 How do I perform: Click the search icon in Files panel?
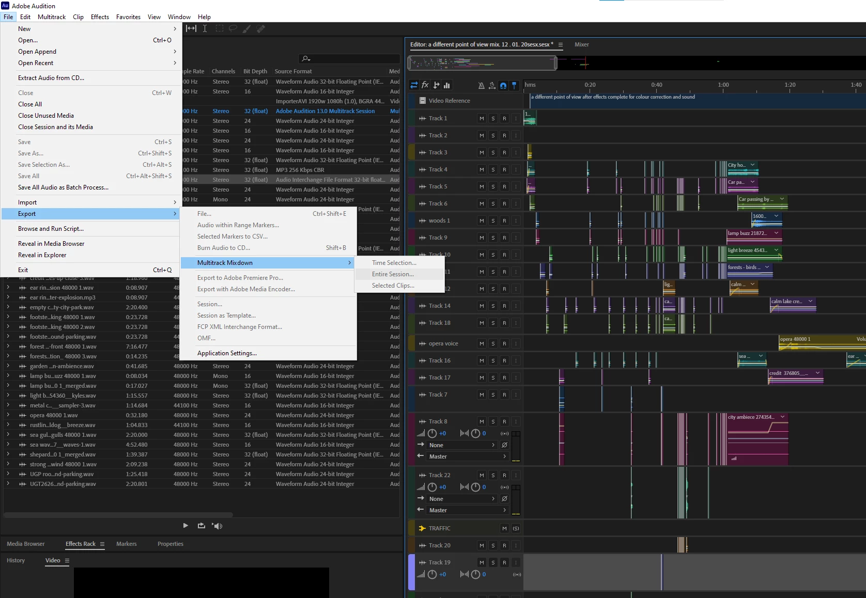[306, 58]
